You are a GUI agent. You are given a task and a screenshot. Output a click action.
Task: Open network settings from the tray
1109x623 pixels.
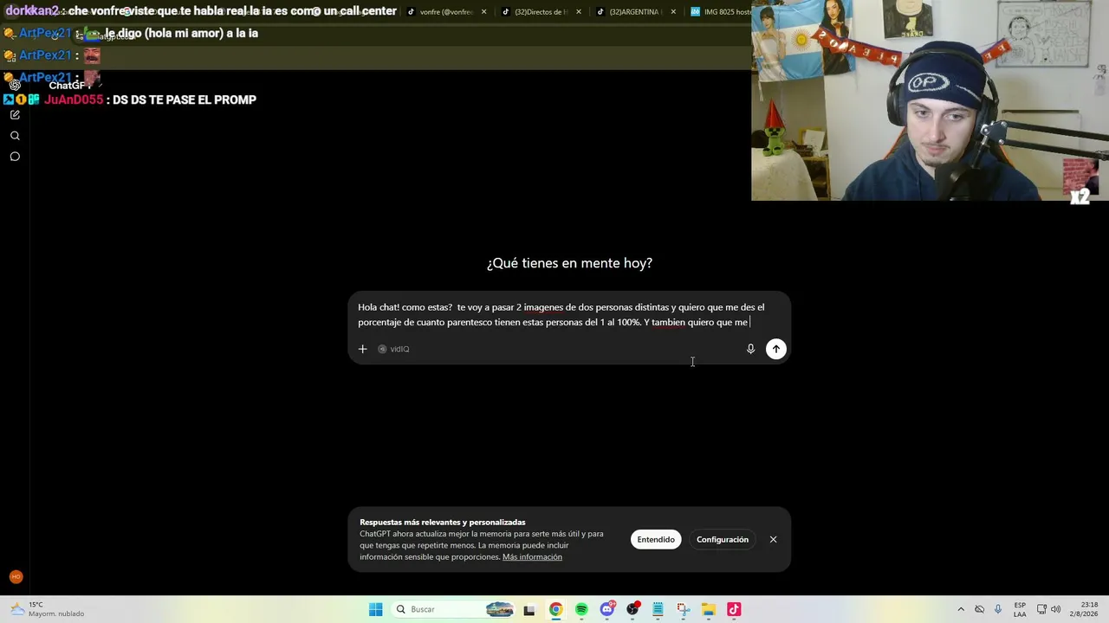[1041, 609]
